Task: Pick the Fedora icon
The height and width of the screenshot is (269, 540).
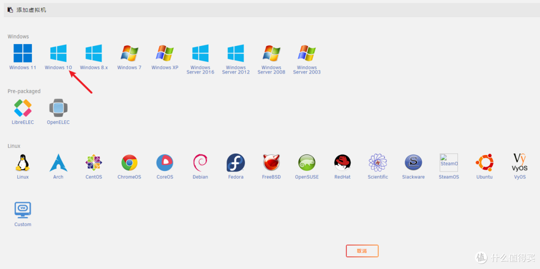Action: [x=236, y=162]
